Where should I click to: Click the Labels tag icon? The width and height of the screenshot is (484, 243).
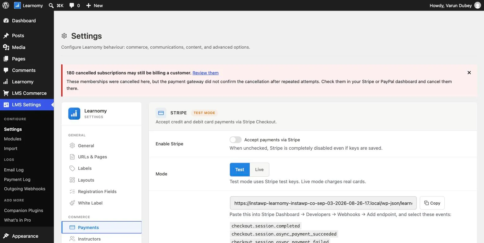coord(72,168)
